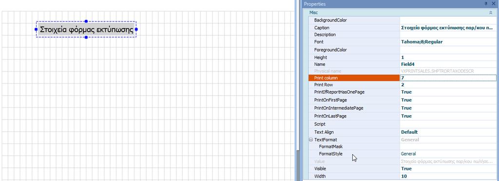Select the Font property row

point(402,42)
